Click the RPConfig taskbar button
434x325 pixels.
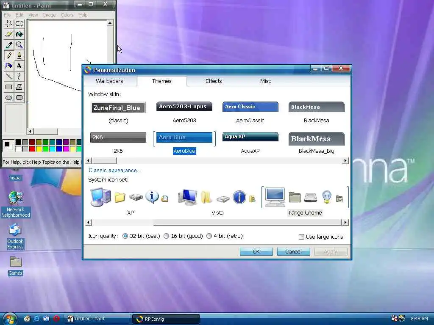point(166,319)
